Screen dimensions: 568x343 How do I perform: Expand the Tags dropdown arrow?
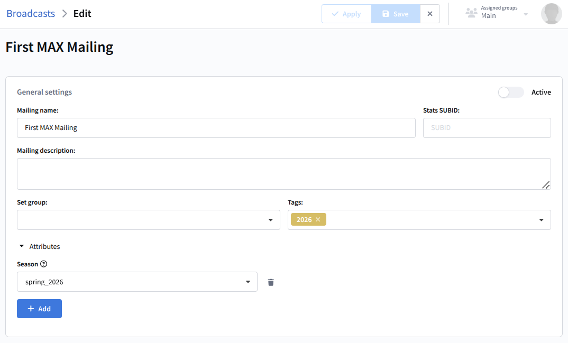(541, 220)
